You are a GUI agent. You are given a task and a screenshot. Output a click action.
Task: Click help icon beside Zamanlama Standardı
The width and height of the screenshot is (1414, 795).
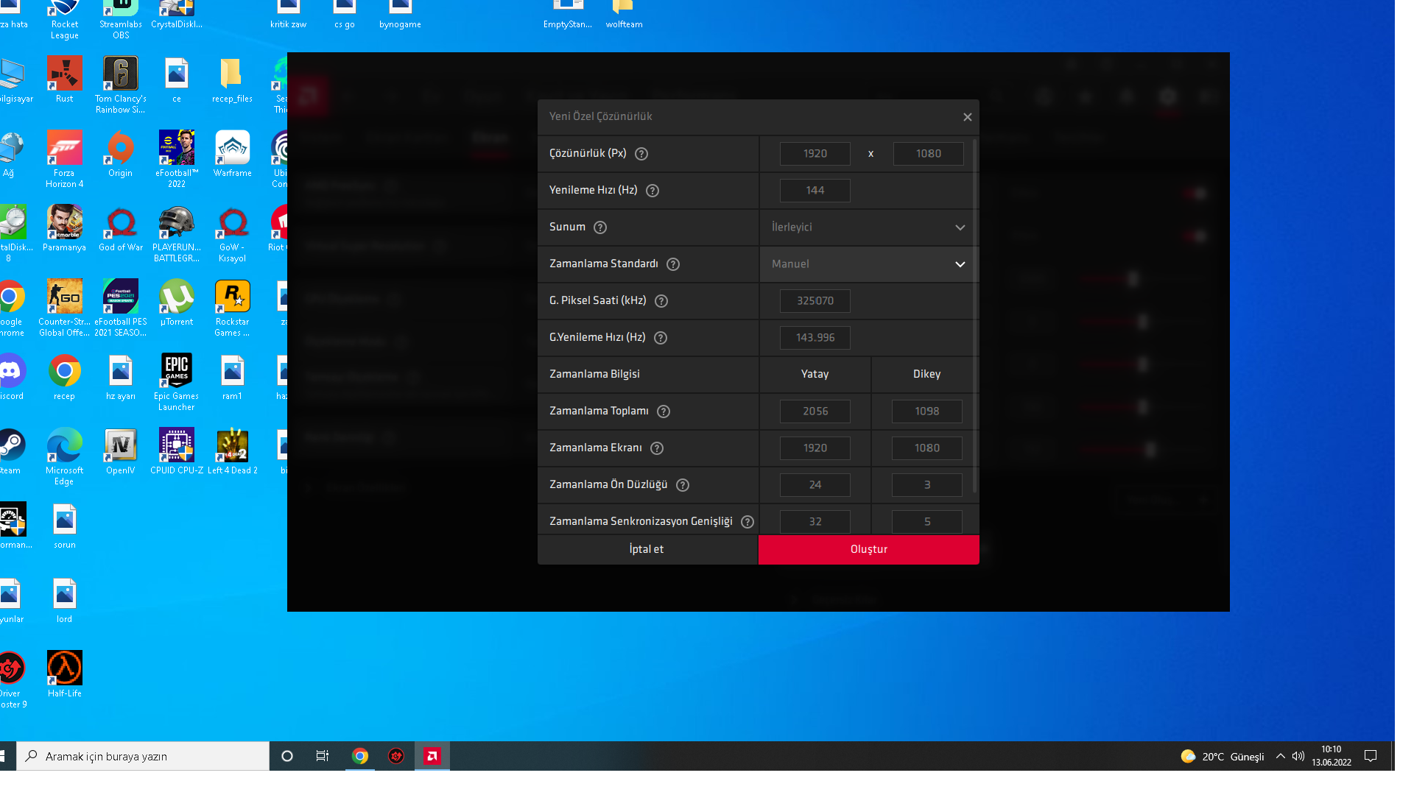pos(673,264)
